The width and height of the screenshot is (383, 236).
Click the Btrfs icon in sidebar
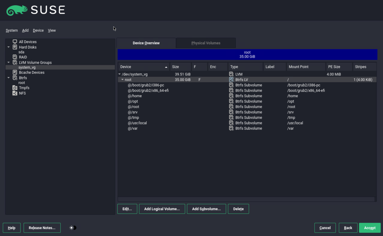click(15, 78)
